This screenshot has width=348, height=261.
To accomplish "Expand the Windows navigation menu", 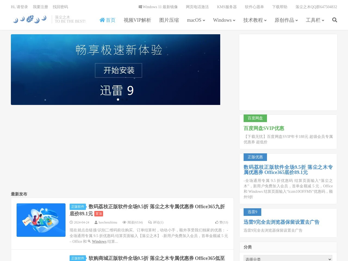I will 224,20.
